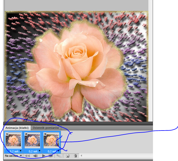Viewport: 178px width, 161px height.
Task: Click the animation panel horizontal scrollbar track
Action: click(115, 156)
